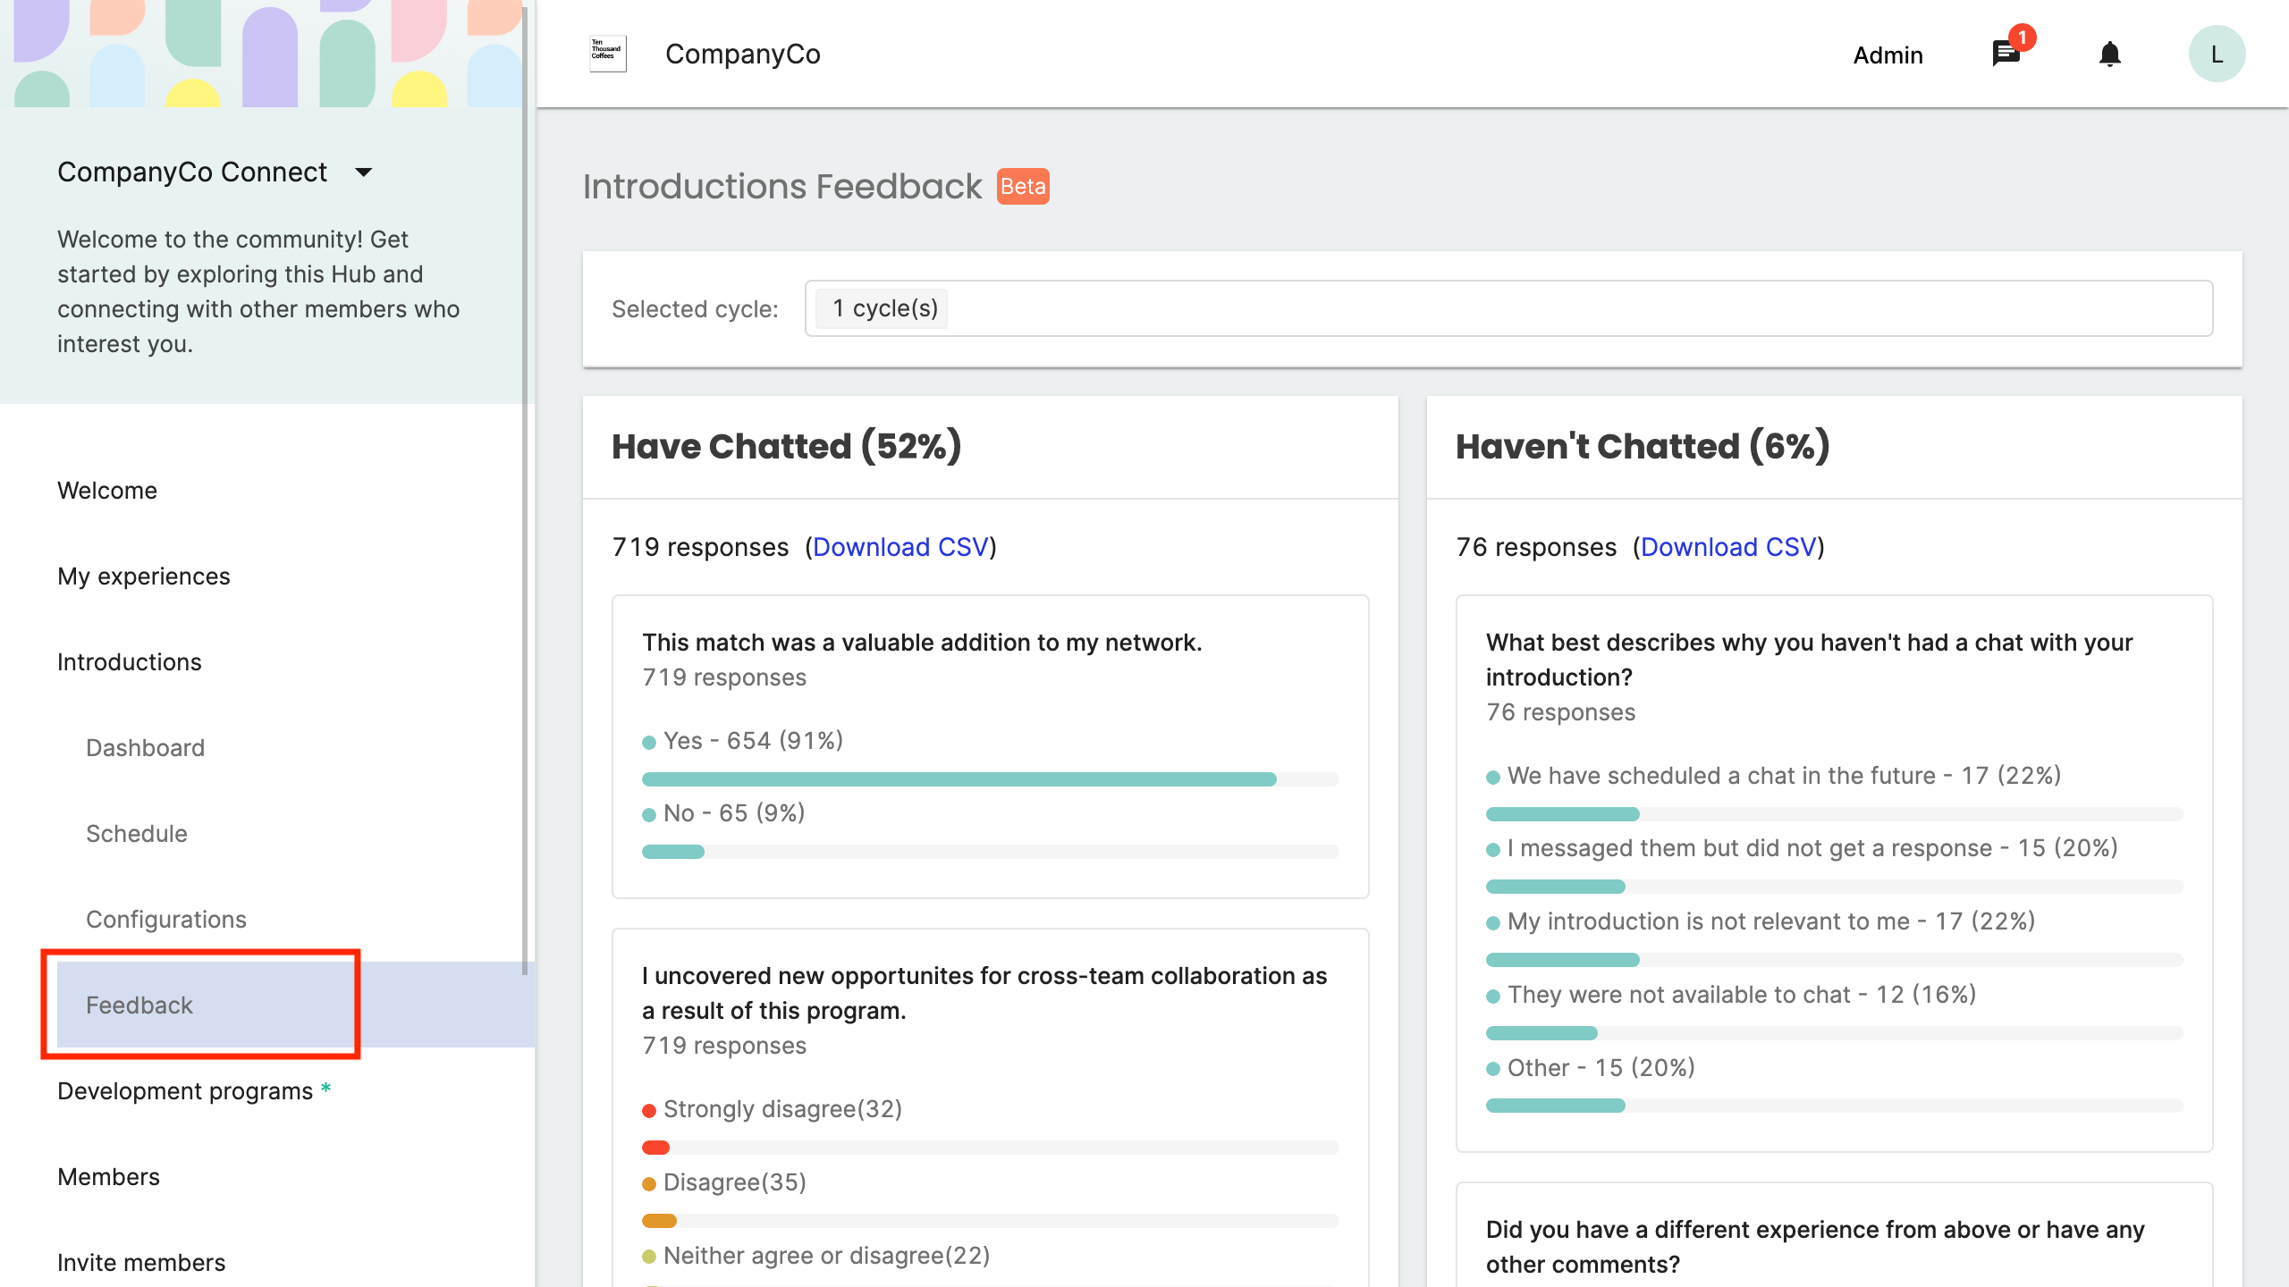Image resolution: width=2289 pixels, height=1287 pixels.
Task: Click the 'Haven't Chatted (6%)' heading
Action: coord(1643,447)
